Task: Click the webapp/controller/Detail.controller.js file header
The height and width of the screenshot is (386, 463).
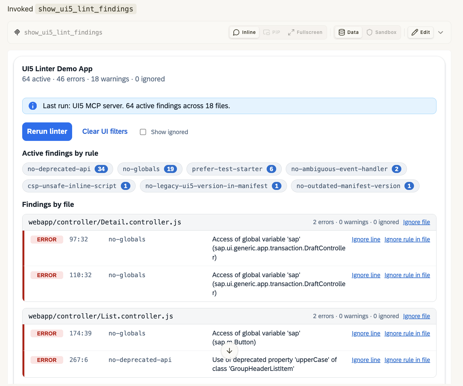Action: point(229,222)
